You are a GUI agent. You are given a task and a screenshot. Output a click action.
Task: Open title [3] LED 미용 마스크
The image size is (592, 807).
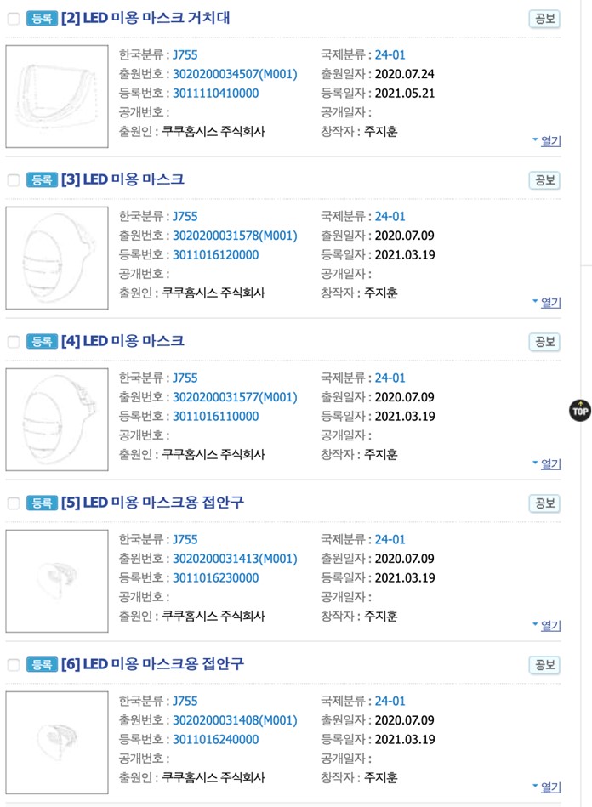pos(122,179)
